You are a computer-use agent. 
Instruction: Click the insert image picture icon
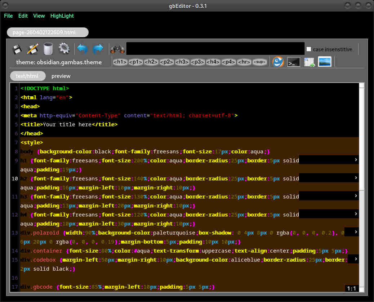[x=325, y=62]
